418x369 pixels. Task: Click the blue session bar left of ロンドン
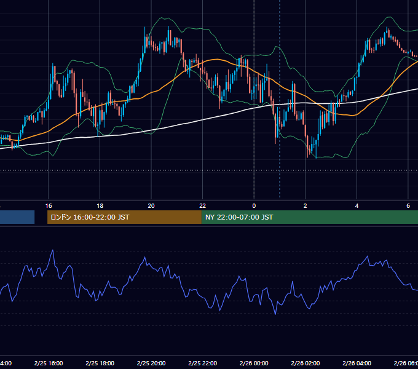17,217
